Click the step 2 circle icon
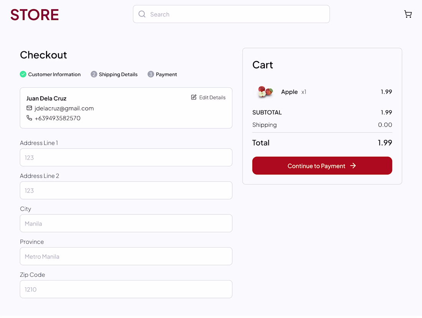This screenshot has height=318, width=422. tap(94, 74)
